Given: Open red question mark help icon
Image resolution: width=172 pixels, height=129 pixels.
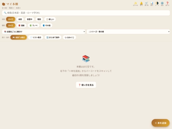Looking at the screenshot, I should coord(168,4).
